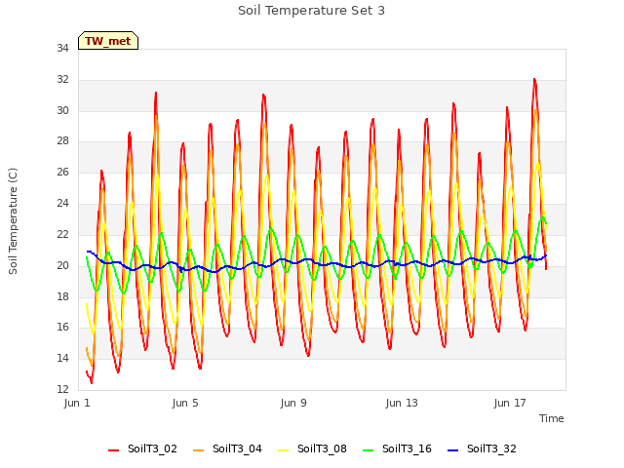This screenshot has width=624, height=468.
Task: Click the TW_met label box
Action: click(108, 41)
